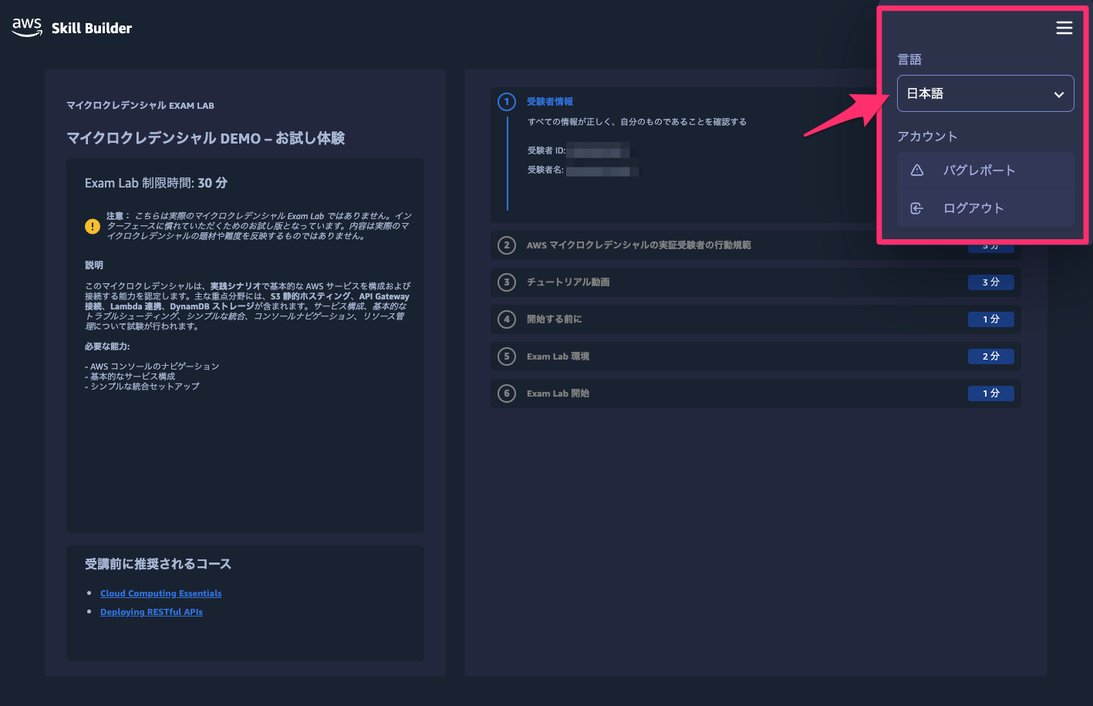Select the マイクロクレデンシャル DEMO – お試し体験 title
Image resolution: width=1093 pixels, height=706 pixels.
206,138
